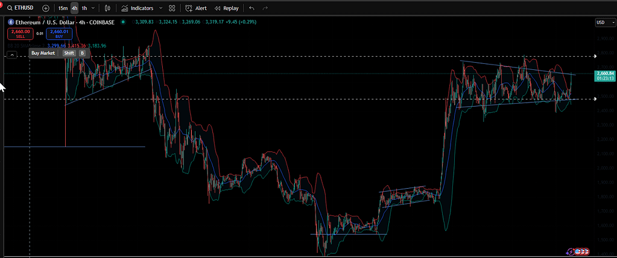
Task: Click the green market status dot
Action: (124, 22)
